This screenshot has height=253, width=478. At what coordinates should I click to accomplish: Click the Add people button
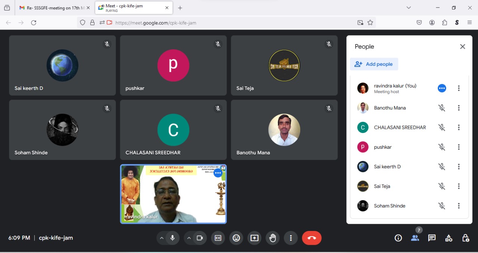[x=374, y=64]
